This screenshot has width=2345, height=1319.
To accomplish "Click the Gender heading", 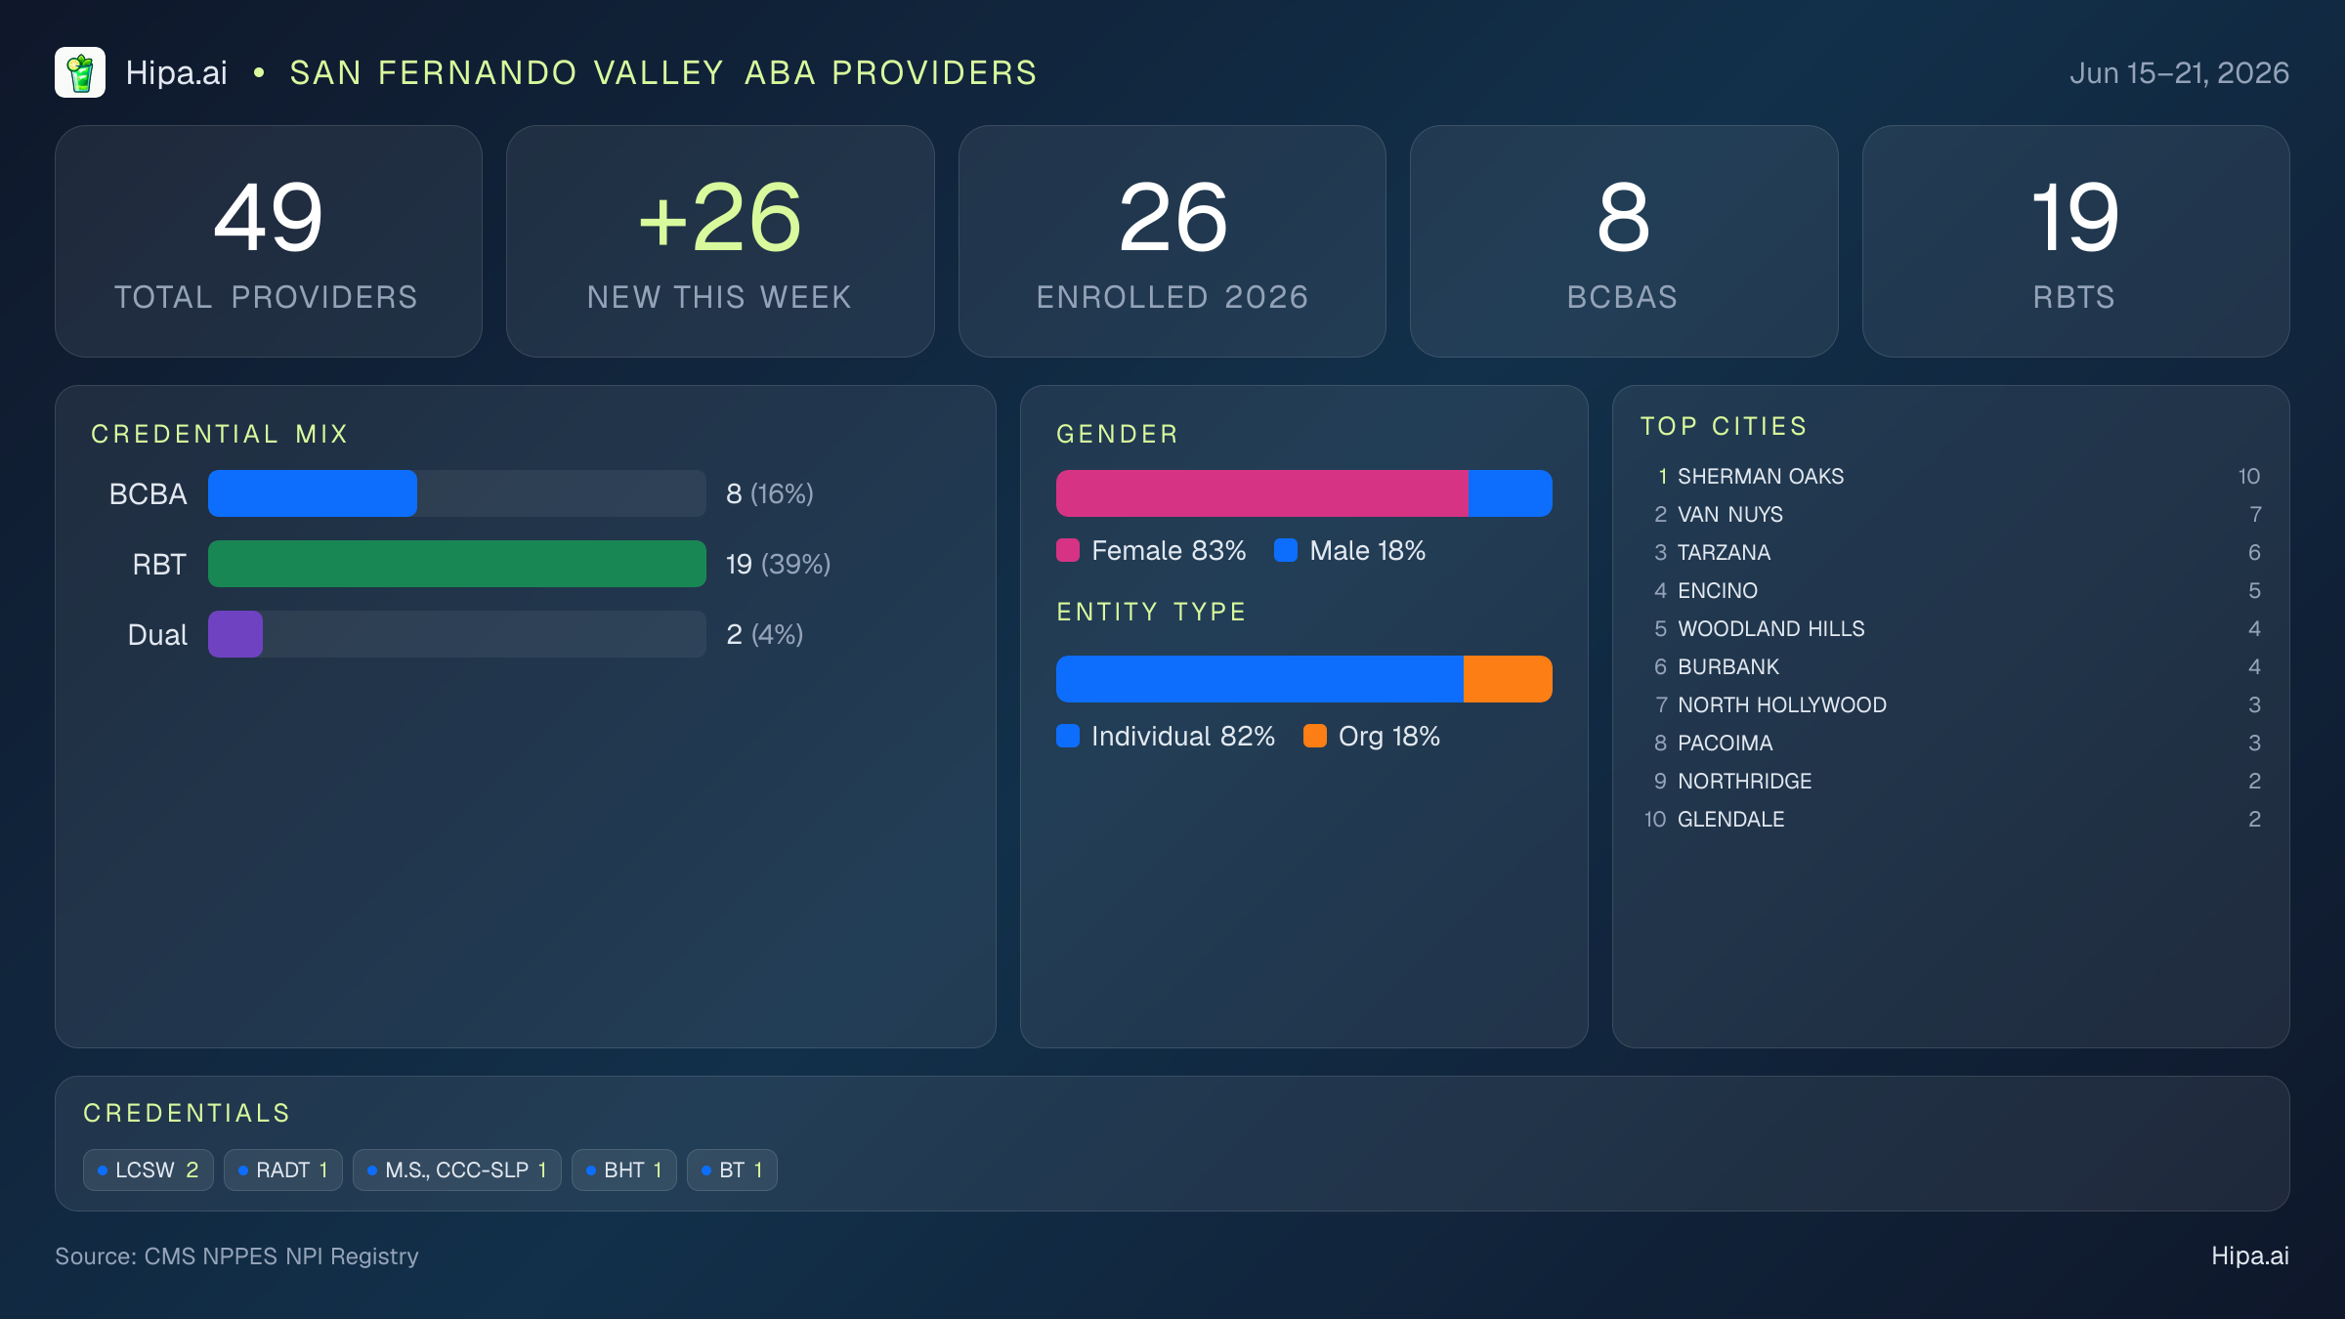I will (1118, 434).
